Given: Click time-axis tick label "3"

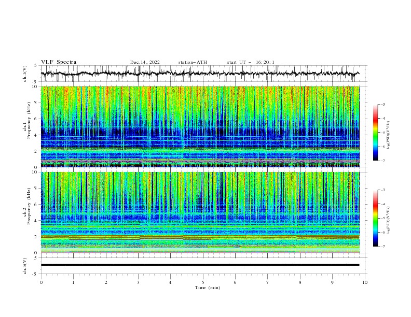Looking at the screenshot, I should click(138, 282).
